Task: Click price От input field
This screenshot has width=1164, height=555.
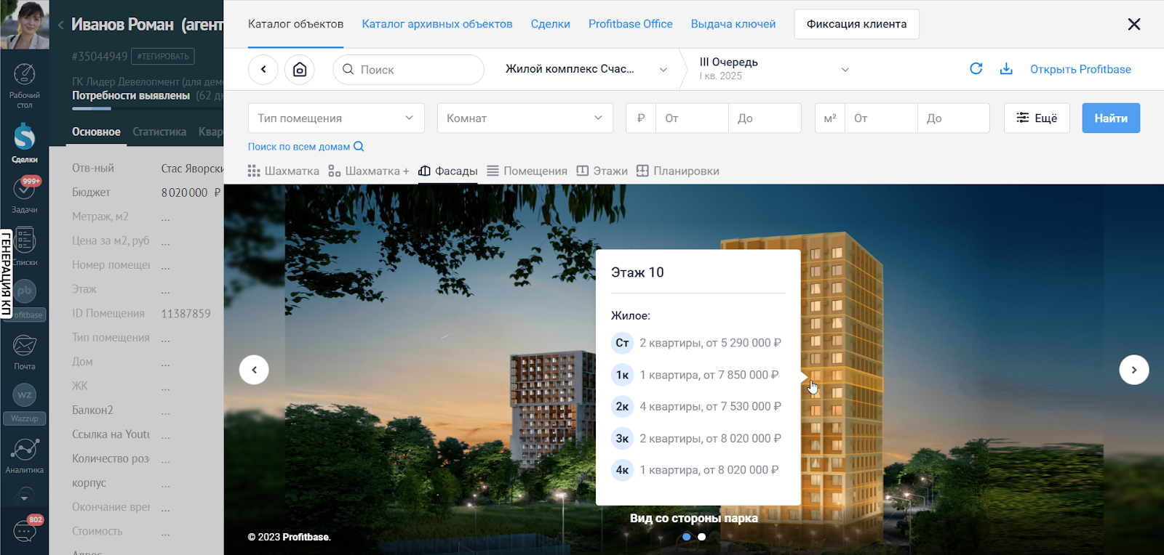Action: tap(692, 118)
